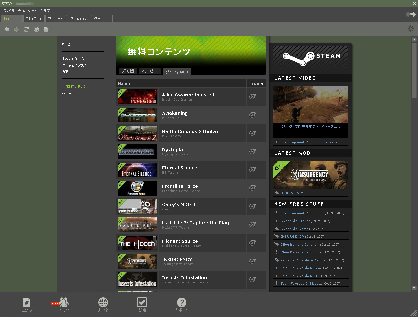Open the Alien Swarm: Infested title

(188, 95)
